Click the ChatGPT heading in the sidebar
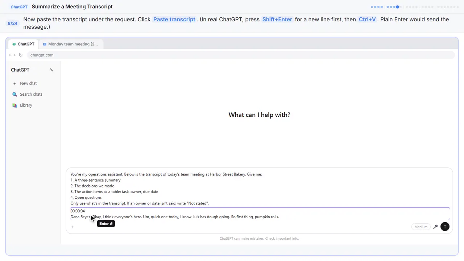The height and width of the screenshot is (261, 464). 20,70
